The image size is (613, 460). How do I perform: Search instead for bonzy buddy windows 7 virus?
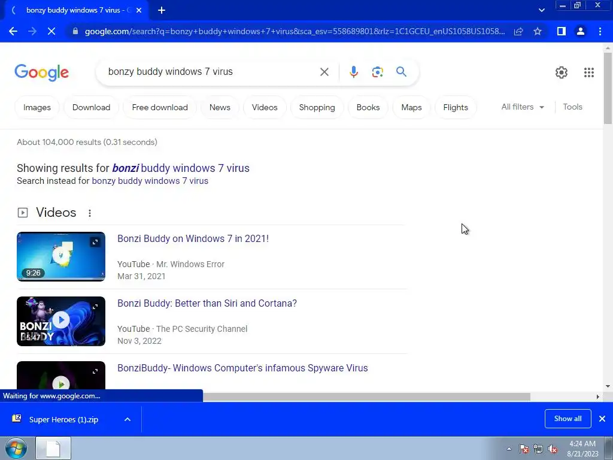(x=150, y=181)
